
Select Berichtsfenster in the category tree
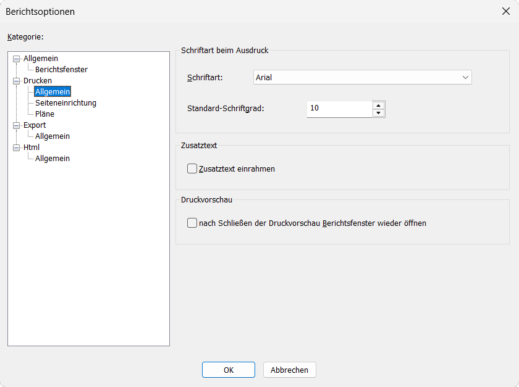click(61, 70)
